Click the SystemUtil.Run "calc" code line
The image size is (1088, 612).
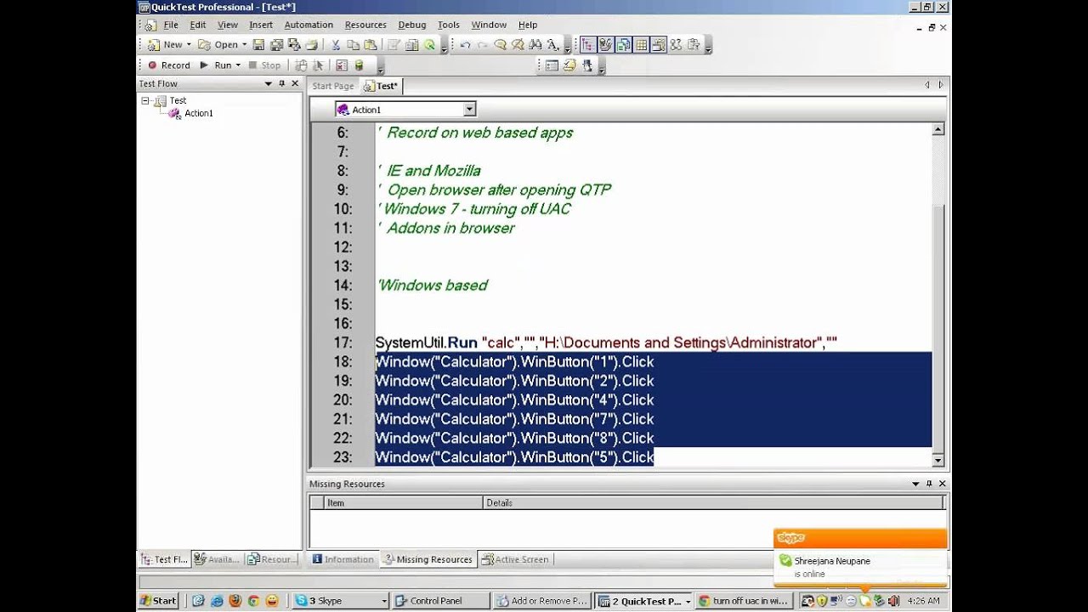(606, 343)
